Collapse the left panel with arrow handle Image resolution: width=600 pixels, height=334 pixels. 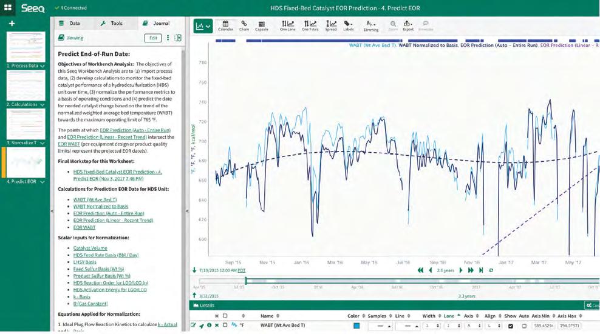coord(52,211)
